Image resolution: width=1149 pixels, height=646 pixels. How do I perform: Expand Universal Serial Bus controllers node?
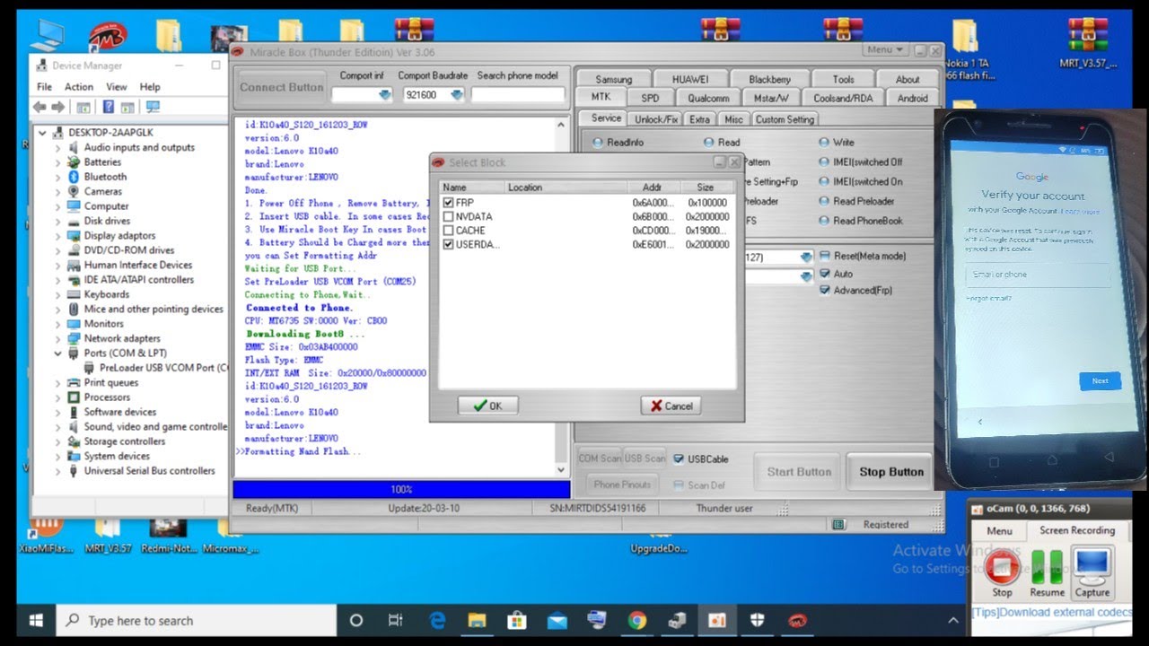tap(58, 471)
